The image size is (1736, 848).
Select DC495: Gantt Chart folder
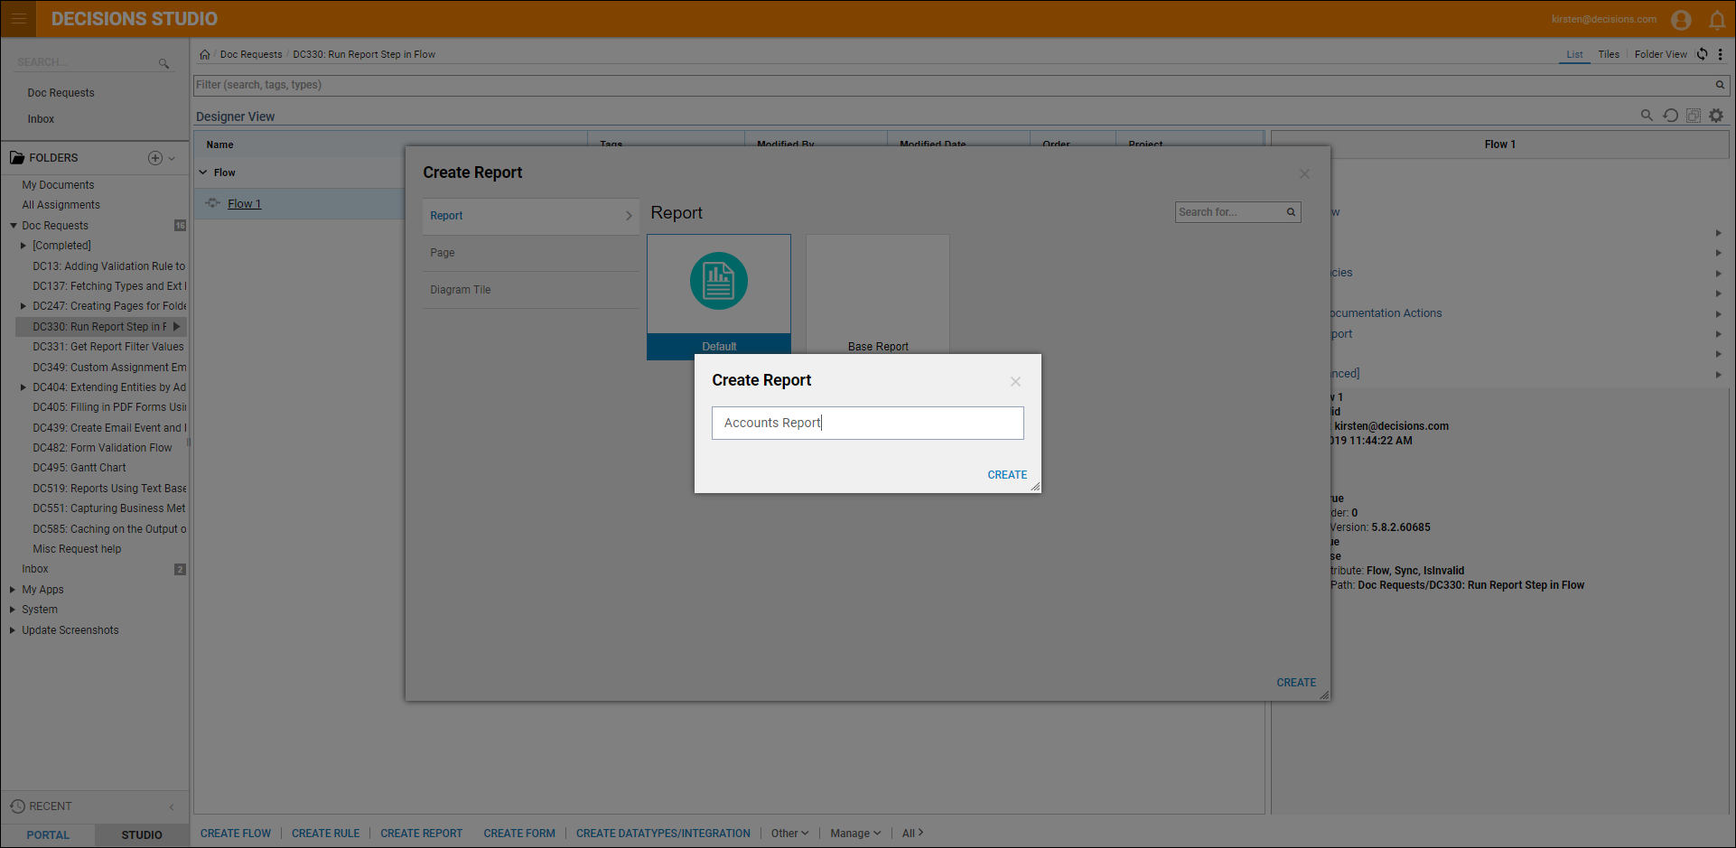79,468
